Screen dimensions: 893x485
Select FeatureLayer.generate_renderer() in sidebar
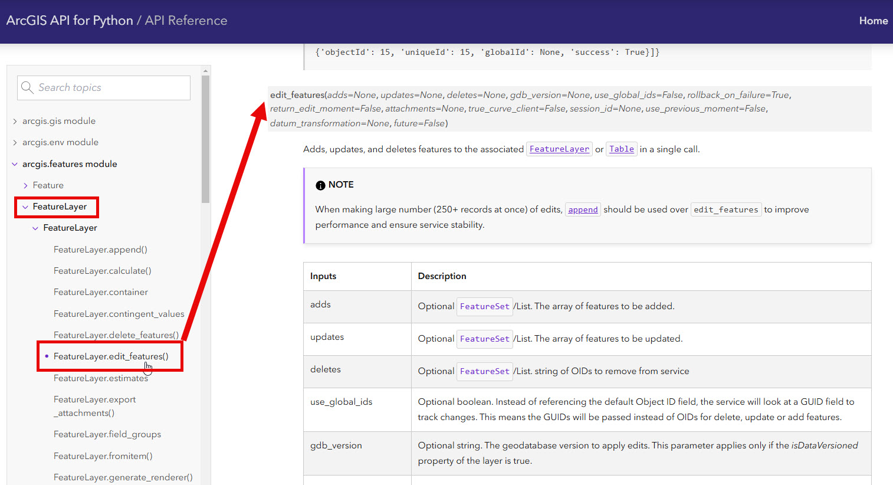(123, 477)
